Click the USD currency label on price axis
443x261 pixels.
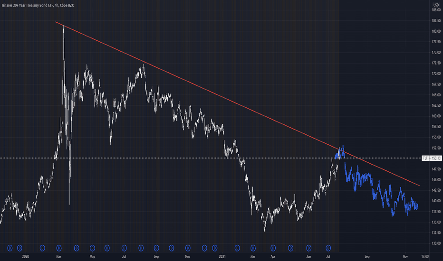coord(436,5)
